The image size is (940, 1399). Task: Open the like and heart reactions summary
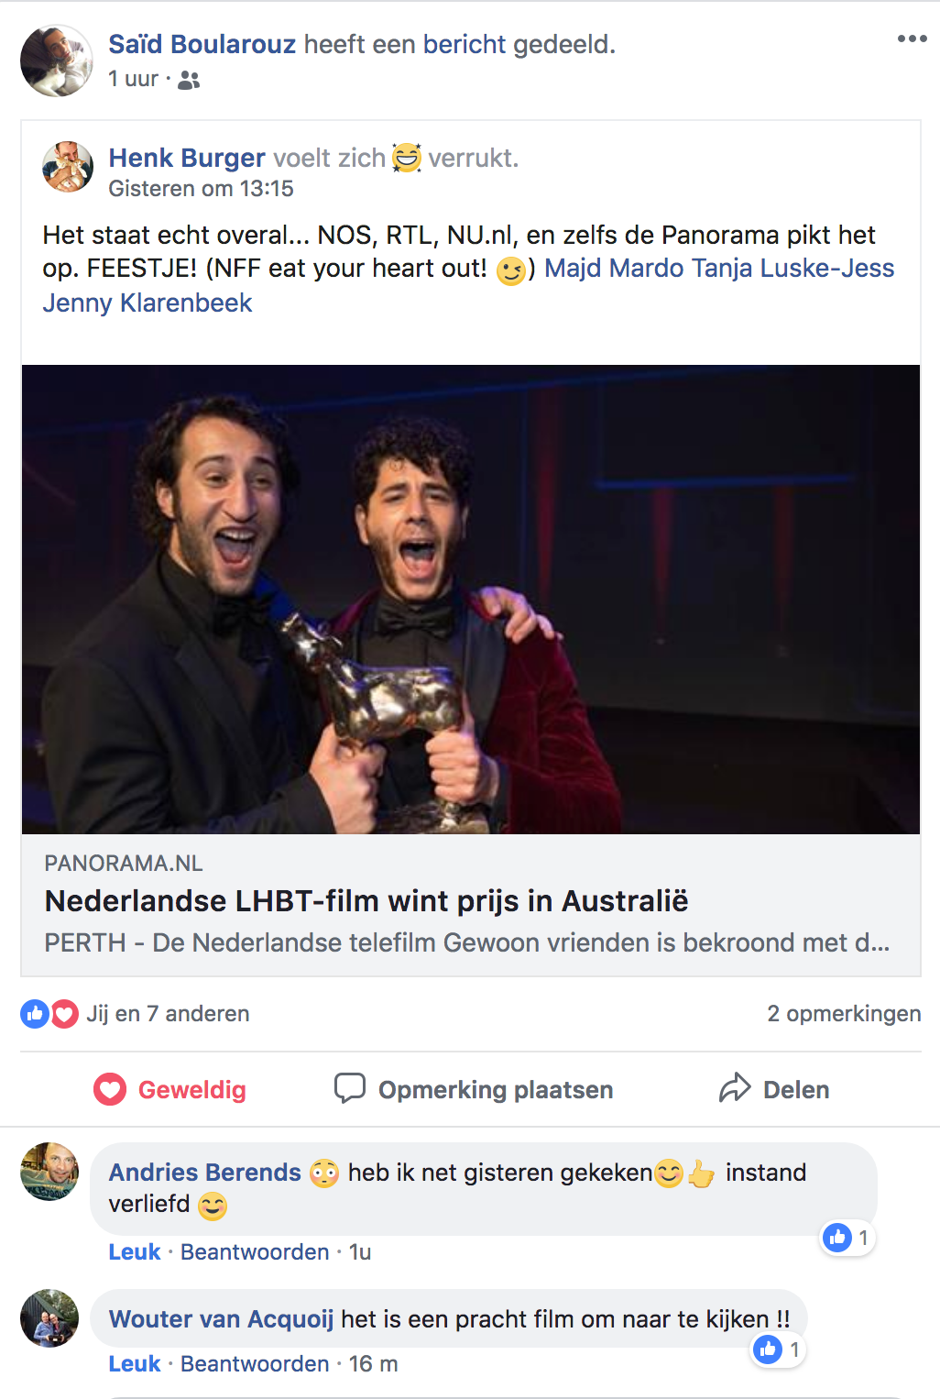click(x=135, y=1014)
